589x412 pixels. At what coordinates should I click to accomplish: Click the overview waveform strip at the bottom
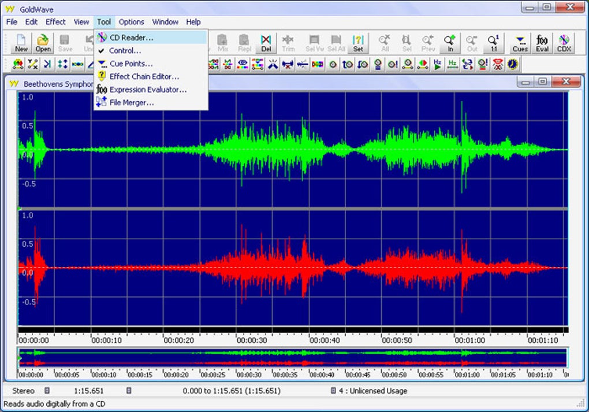click(x=292, y=358)
